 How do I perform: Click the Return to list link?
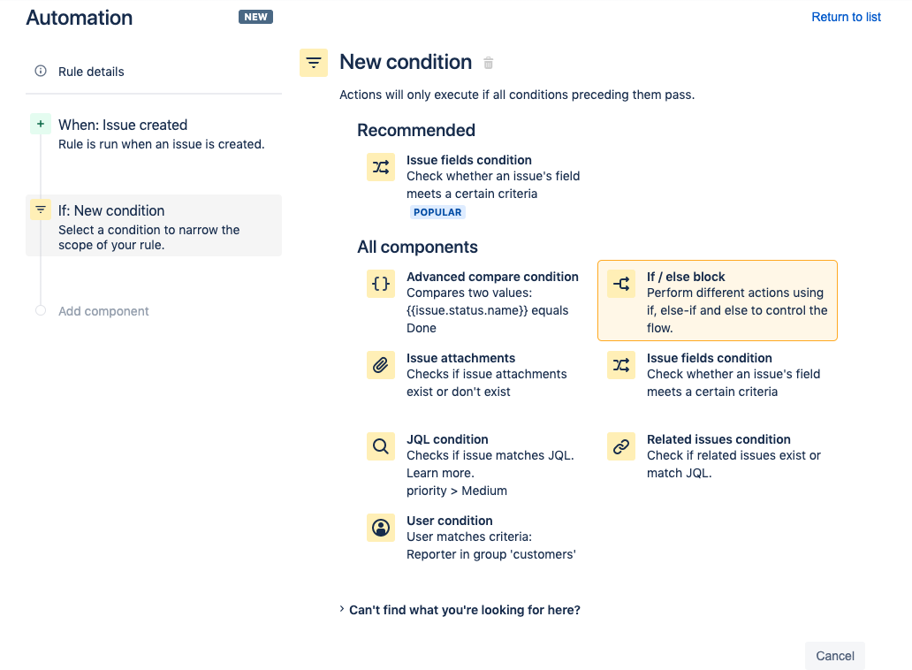(846, 16)
